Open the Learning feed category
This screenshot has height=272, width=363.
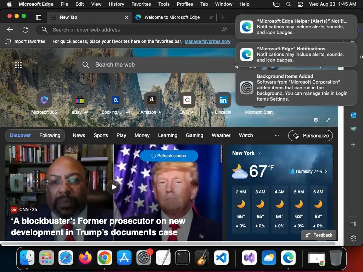pyautogui.click(x=168, y=136)
